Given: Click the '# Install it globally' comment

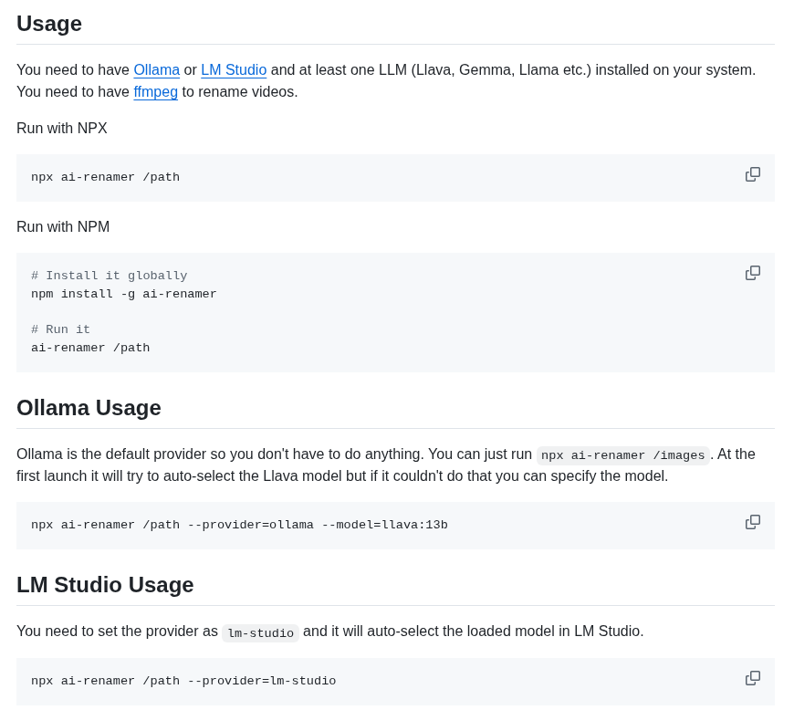Looking at the screenshot, I should coord(109,276).
